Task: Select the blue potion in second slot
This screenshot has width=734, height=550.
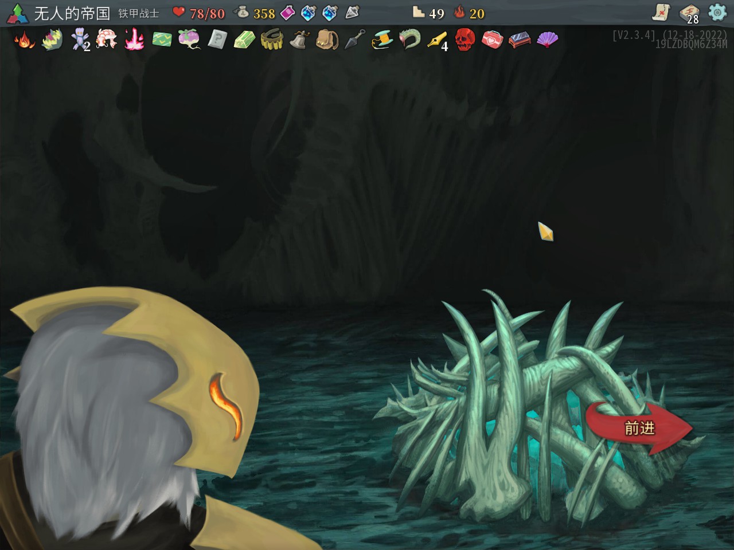Action: tap(309, 12)
